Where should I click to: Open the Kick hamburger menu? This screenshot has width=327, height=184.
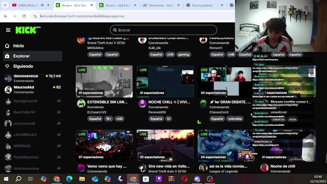8,30
